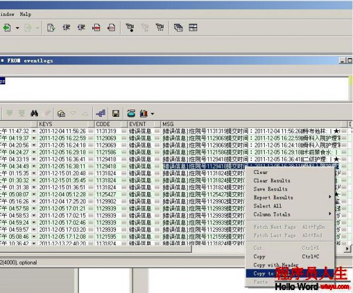Select MSG cell in the 2011-12-05 16:36:41 row
This screenshot has height=293, width=353.
[x=251, y=159]
